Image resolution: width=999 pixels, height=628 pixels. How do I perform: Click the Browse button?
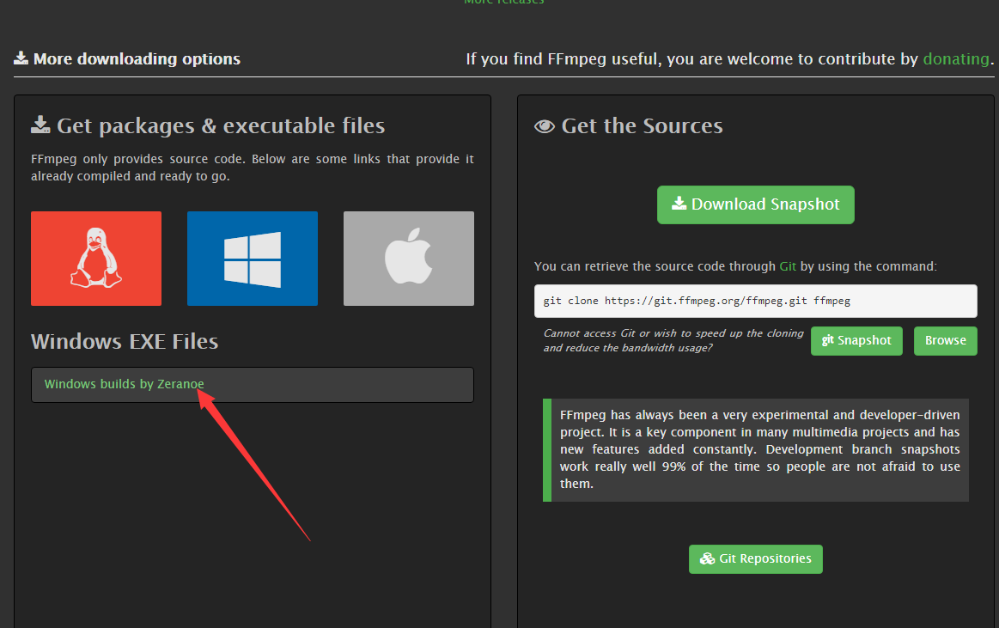946,341
